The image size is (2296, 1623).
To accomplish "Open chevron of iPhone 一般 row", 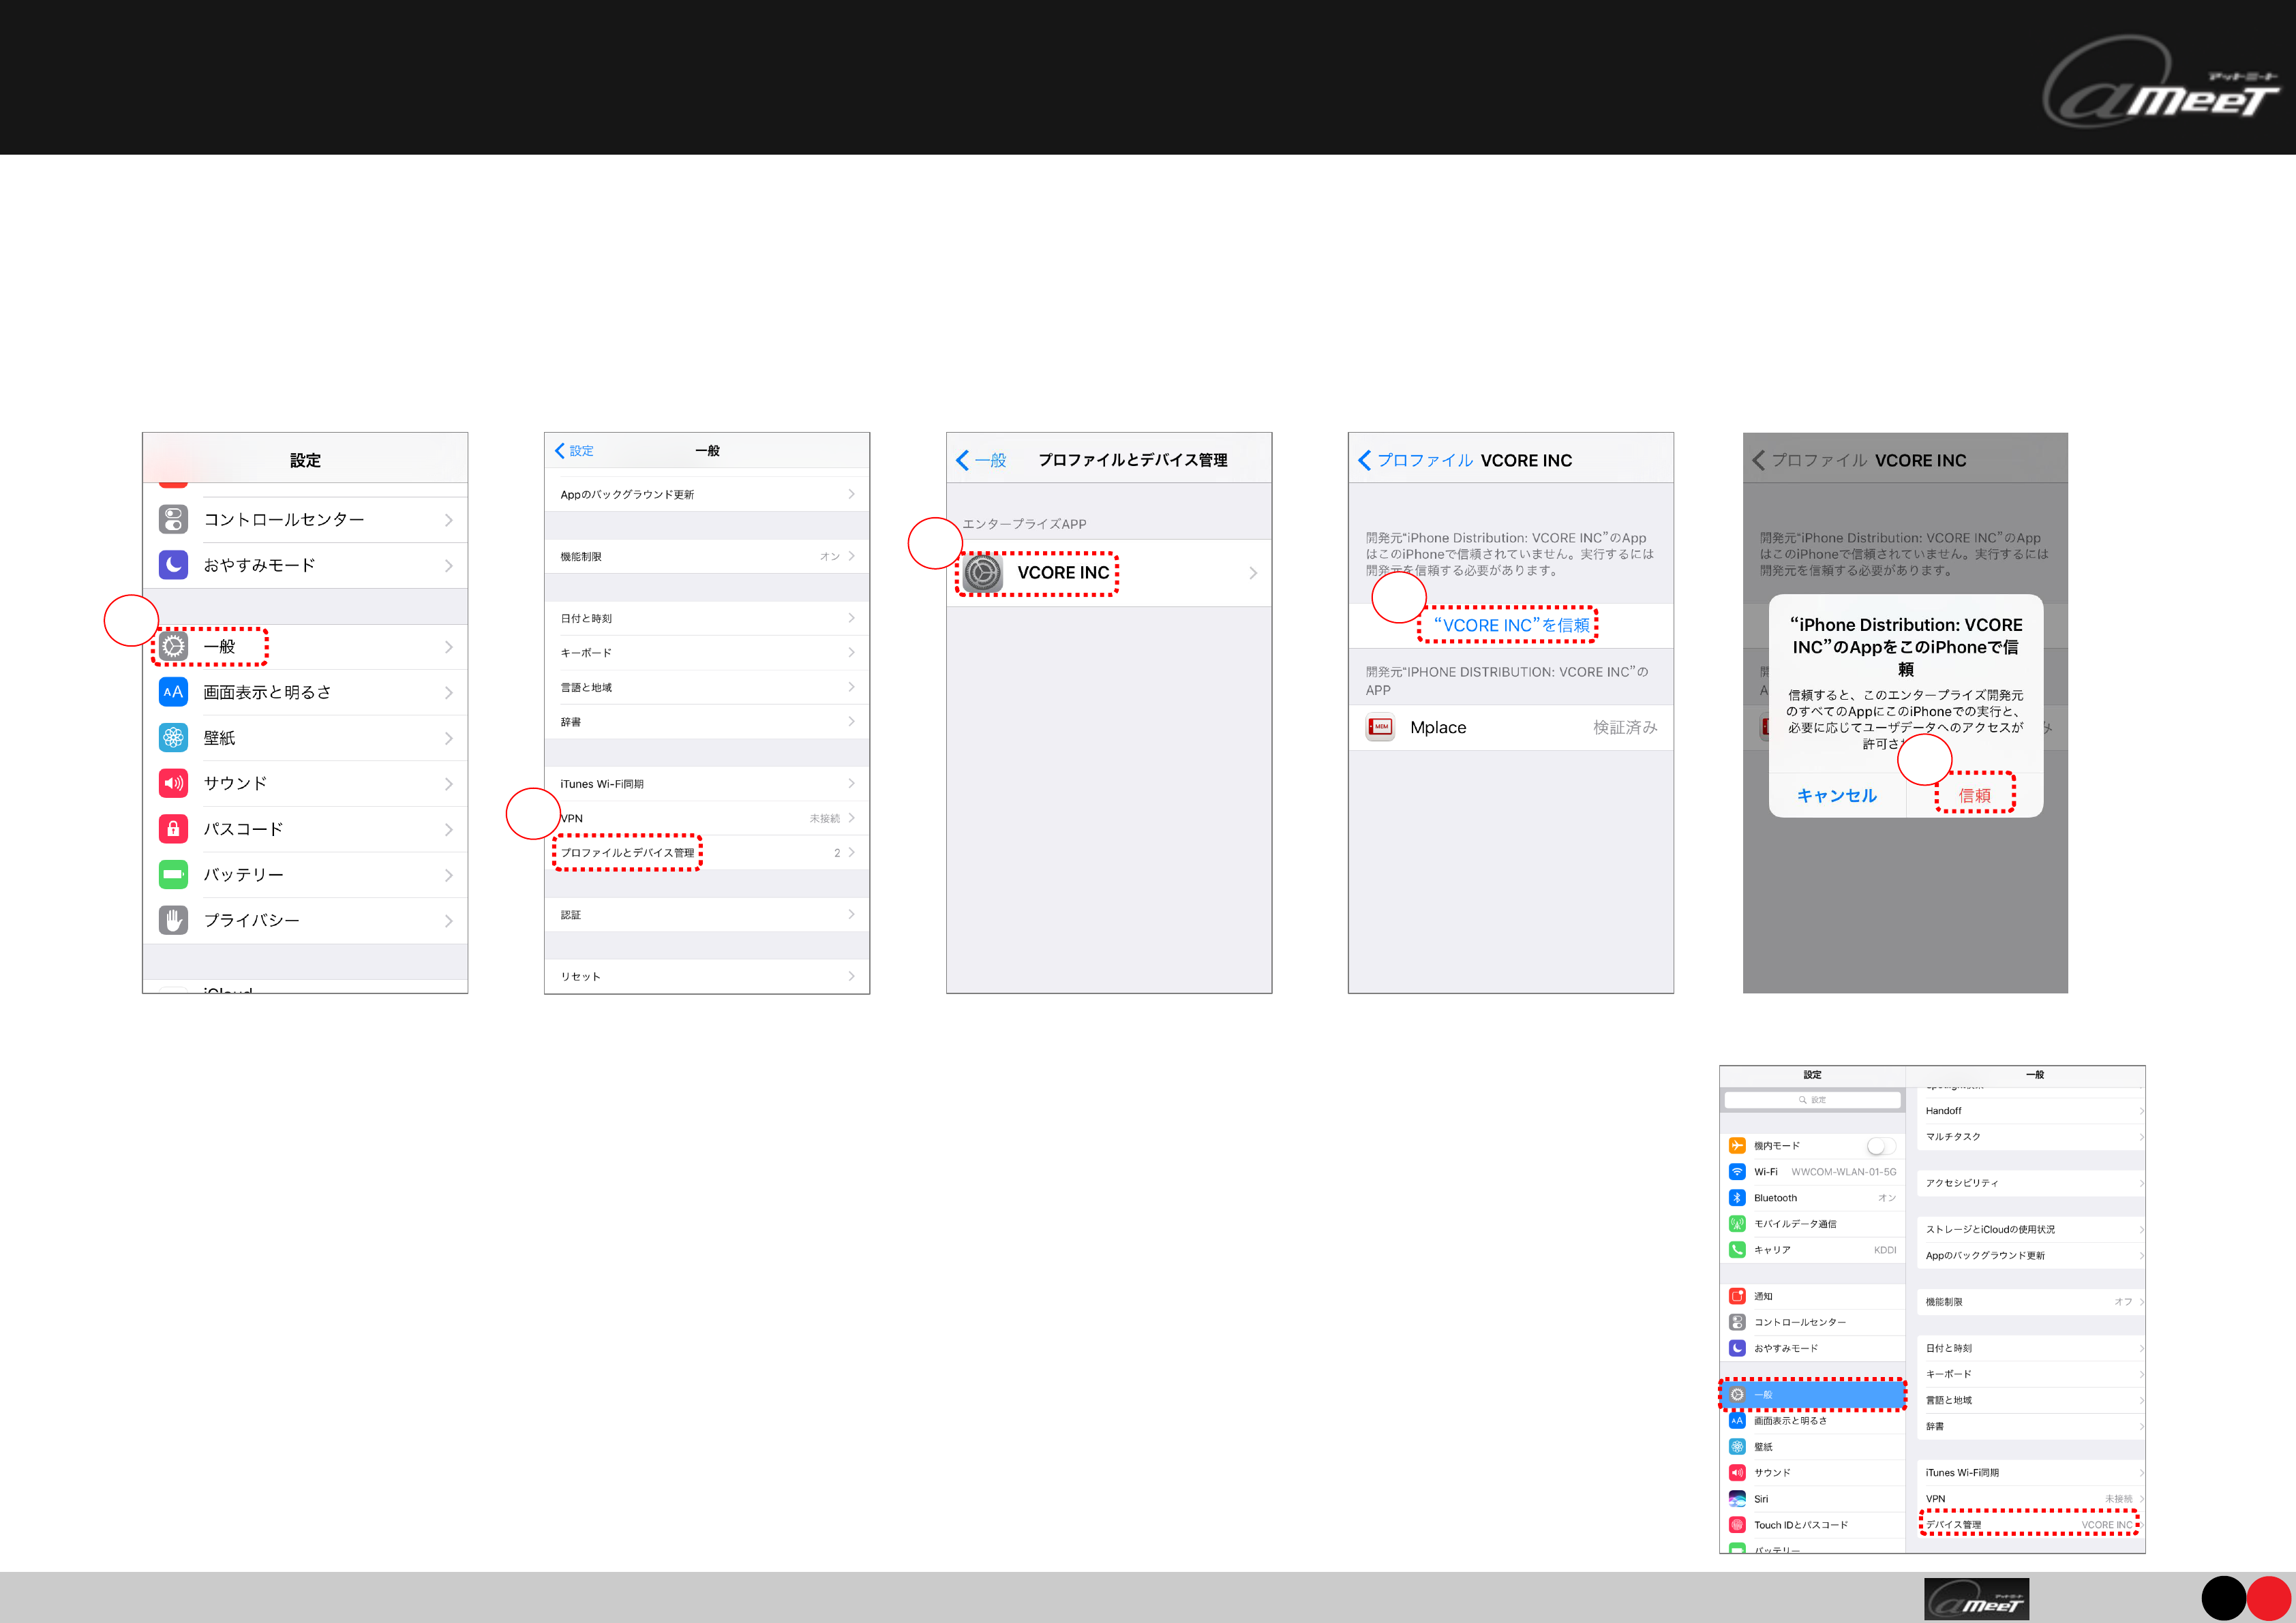I will 449,647.
